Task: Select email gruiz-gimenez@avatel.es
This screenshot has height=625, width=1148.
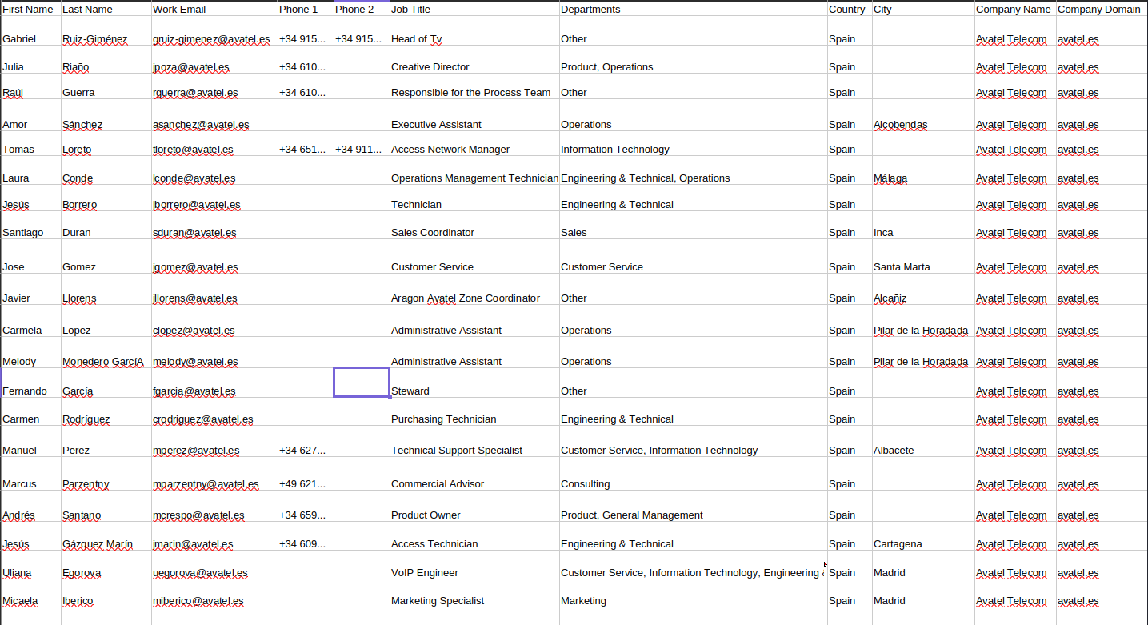Action: click(214, 31)
